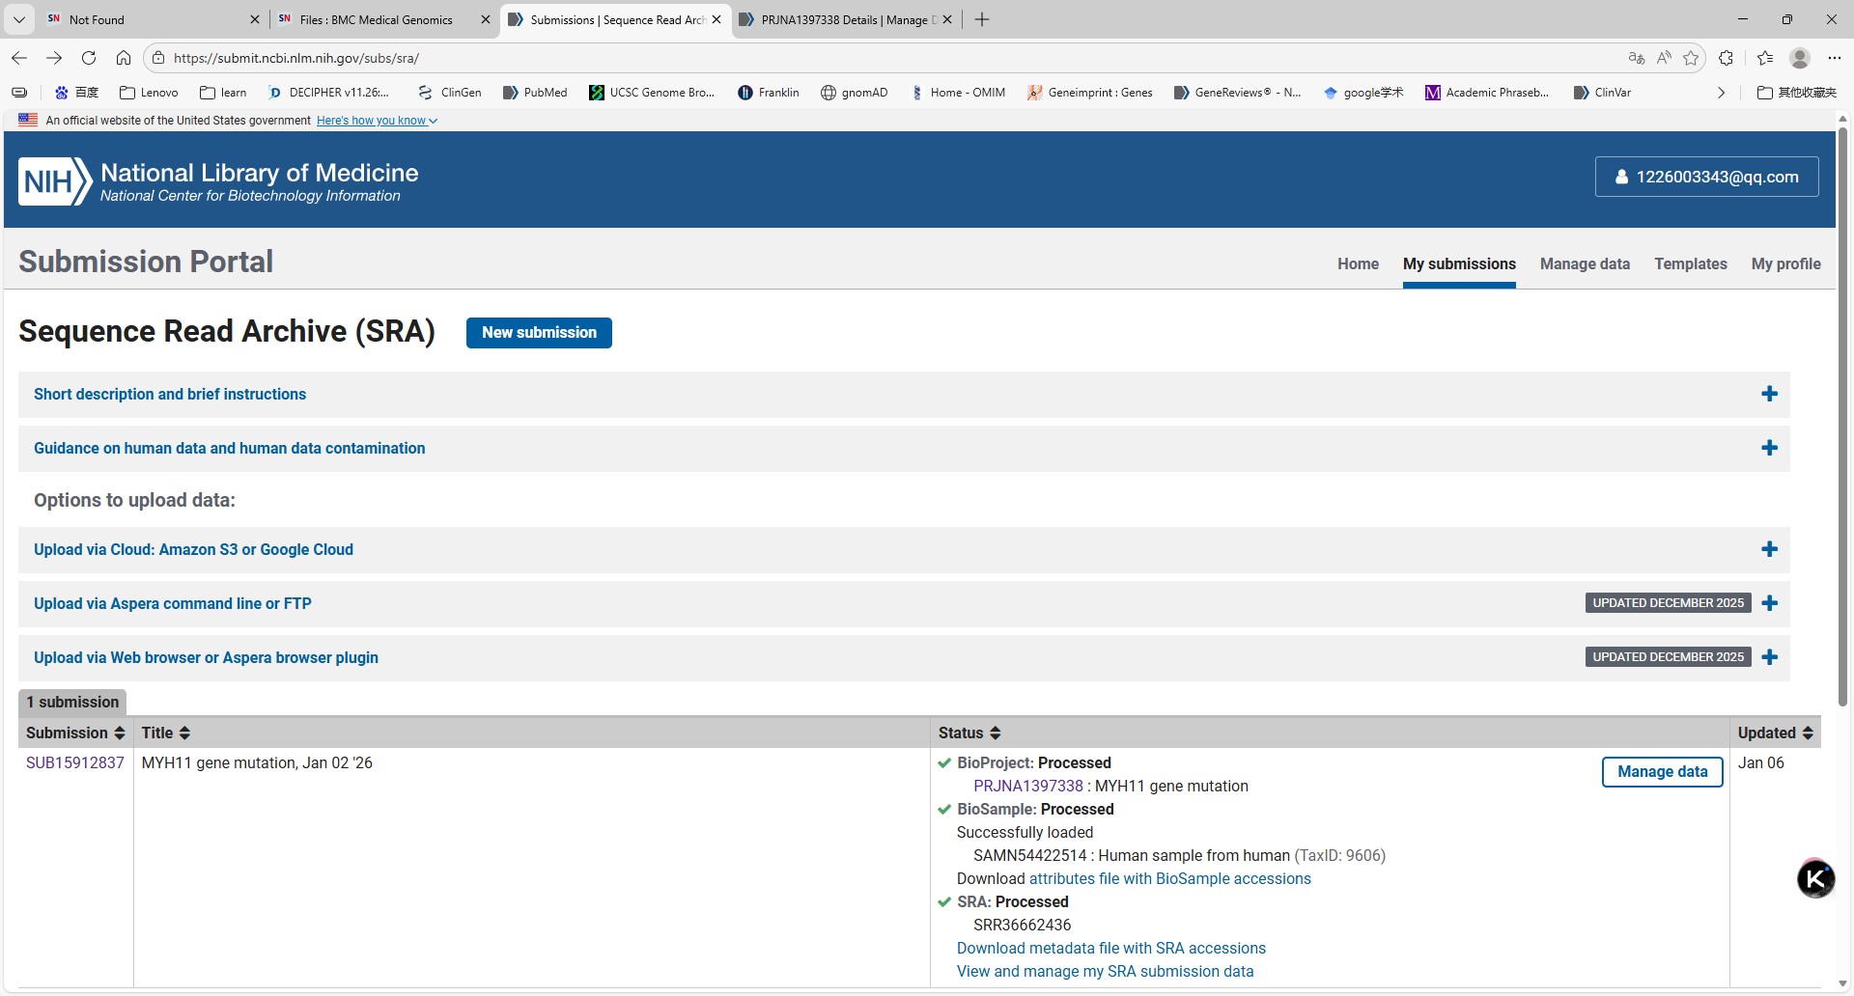Sort table by Updated column

1775,733
